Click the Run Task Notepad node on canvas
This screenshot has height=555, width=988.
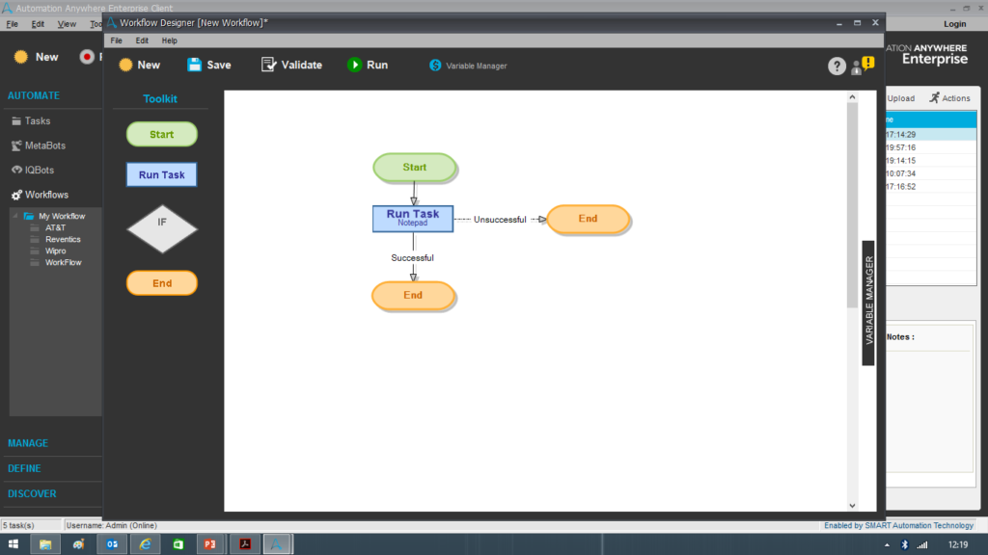tap(413, 219)
